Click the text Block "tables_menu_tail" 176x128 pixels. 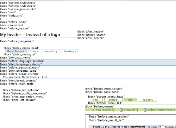point(20,54)
